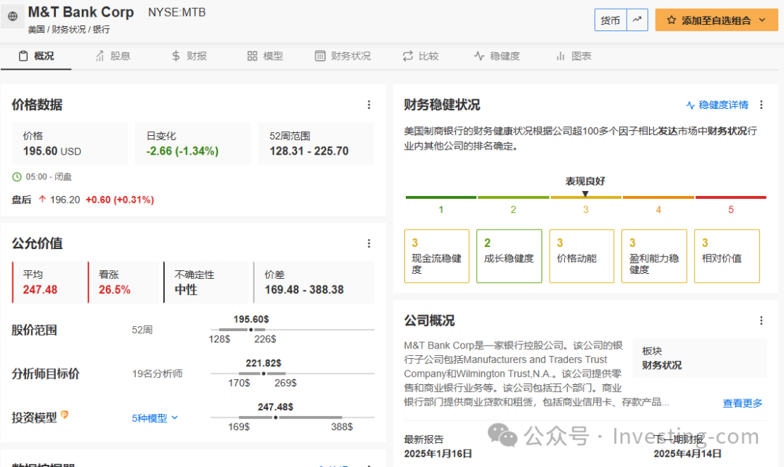Click the analyst target bar marker at 221.82$

point(264,373)
